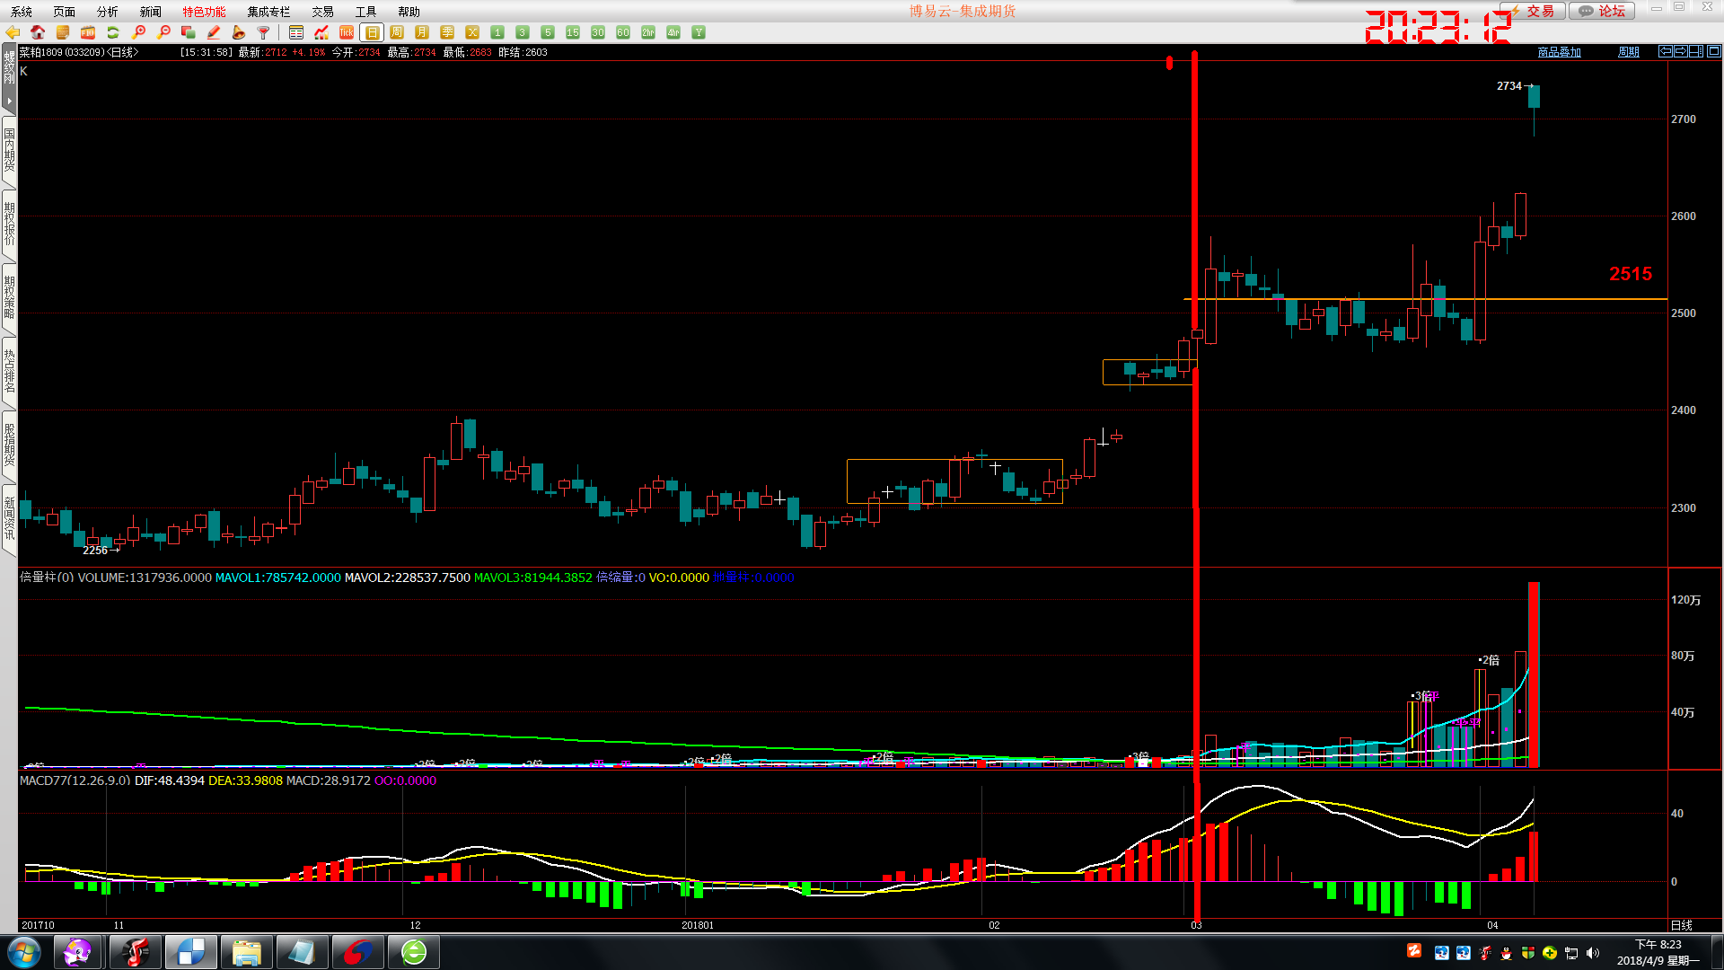1724x970 pixels.
Task: Open the Tick chart view
Action: click(x=347, y=32)
